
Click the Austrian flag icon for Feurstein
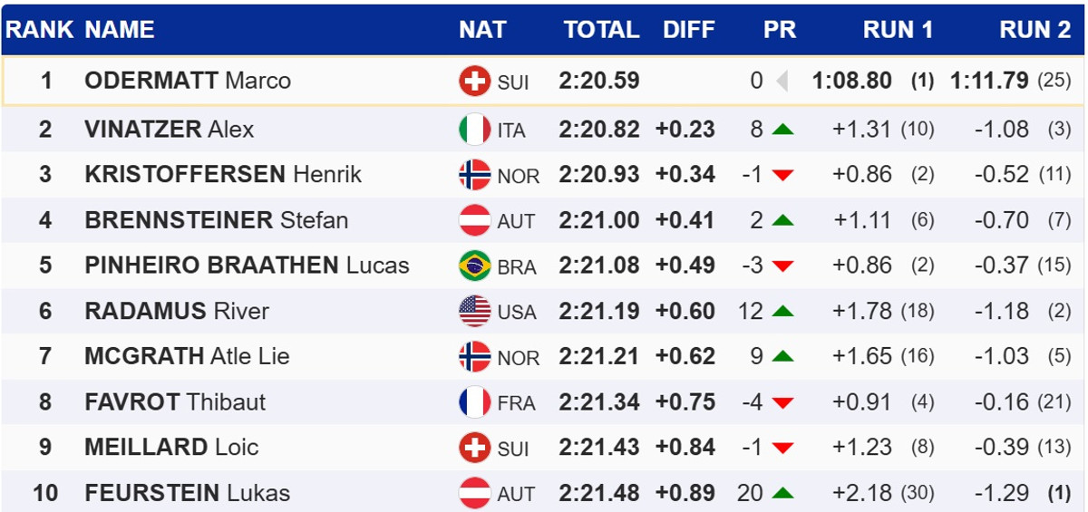(474, 494)
